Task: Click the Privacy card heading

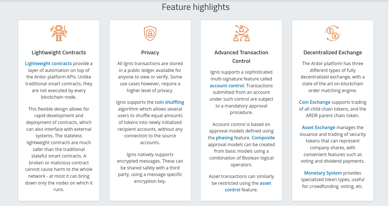Action: pos(150,52)
